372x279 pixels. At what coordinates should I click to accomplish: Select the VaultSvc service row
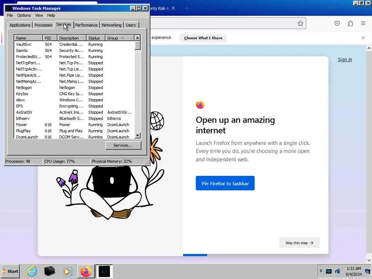(x=74, y=44)
